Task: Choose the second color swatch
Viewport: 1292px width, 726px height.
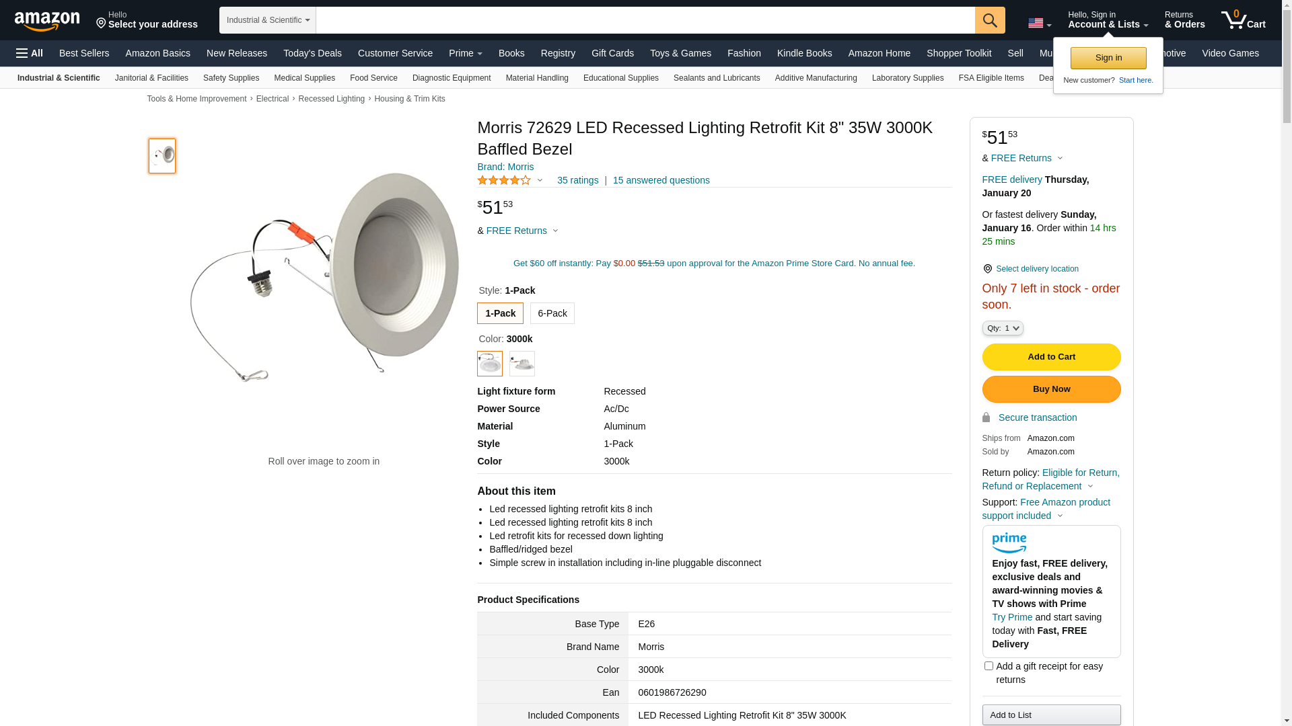Action: 522,364
